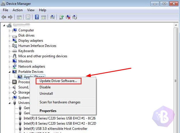Click Scan for hardware changes toolbar icon
This screenshot has width=180, height=133.
pos(53,17)
